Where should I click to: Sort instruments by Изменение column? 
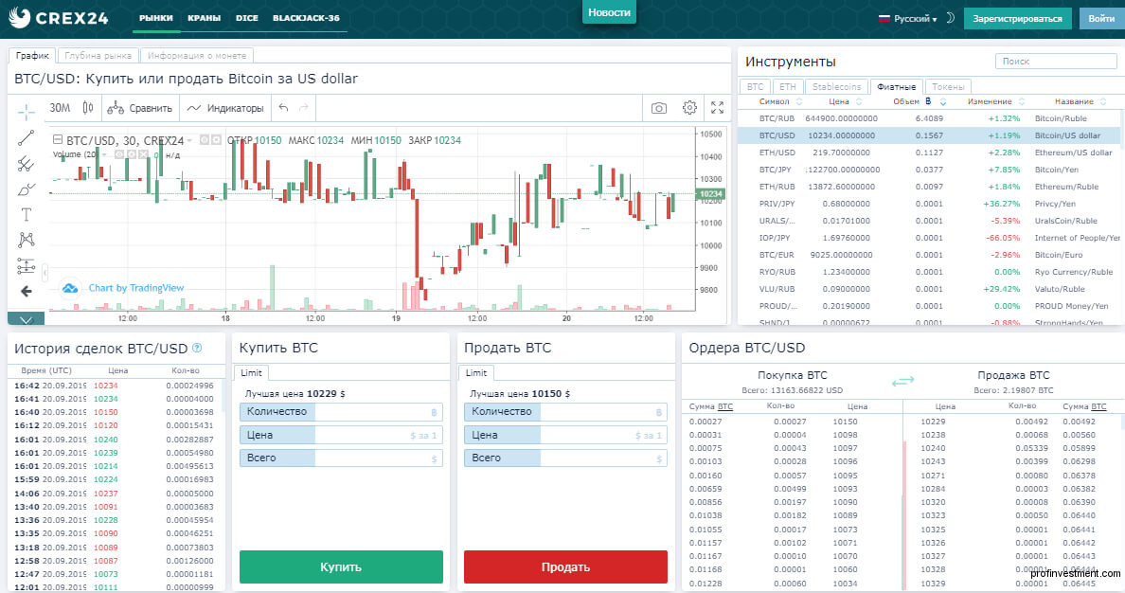click(x=996, y=102)
